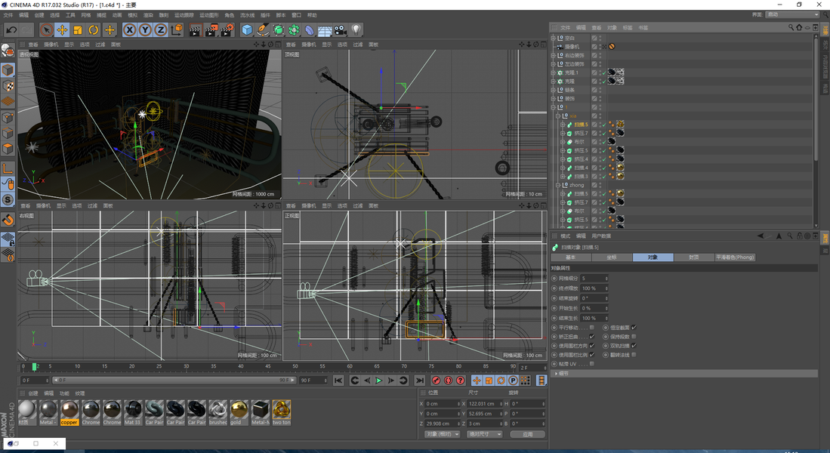This screenshot has height=453, width=830.
Task: Open the 对象 (相对) coordinate dropdown
Action: (442, 435)
